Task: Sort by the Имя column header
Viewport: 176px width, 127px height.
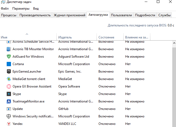Action: click(x=28, y=37)
